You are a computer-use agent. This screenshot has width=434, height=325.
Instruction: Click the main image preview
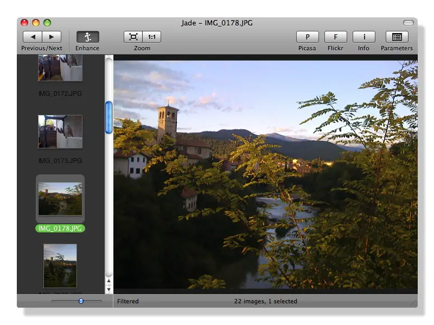coord(265,174)
